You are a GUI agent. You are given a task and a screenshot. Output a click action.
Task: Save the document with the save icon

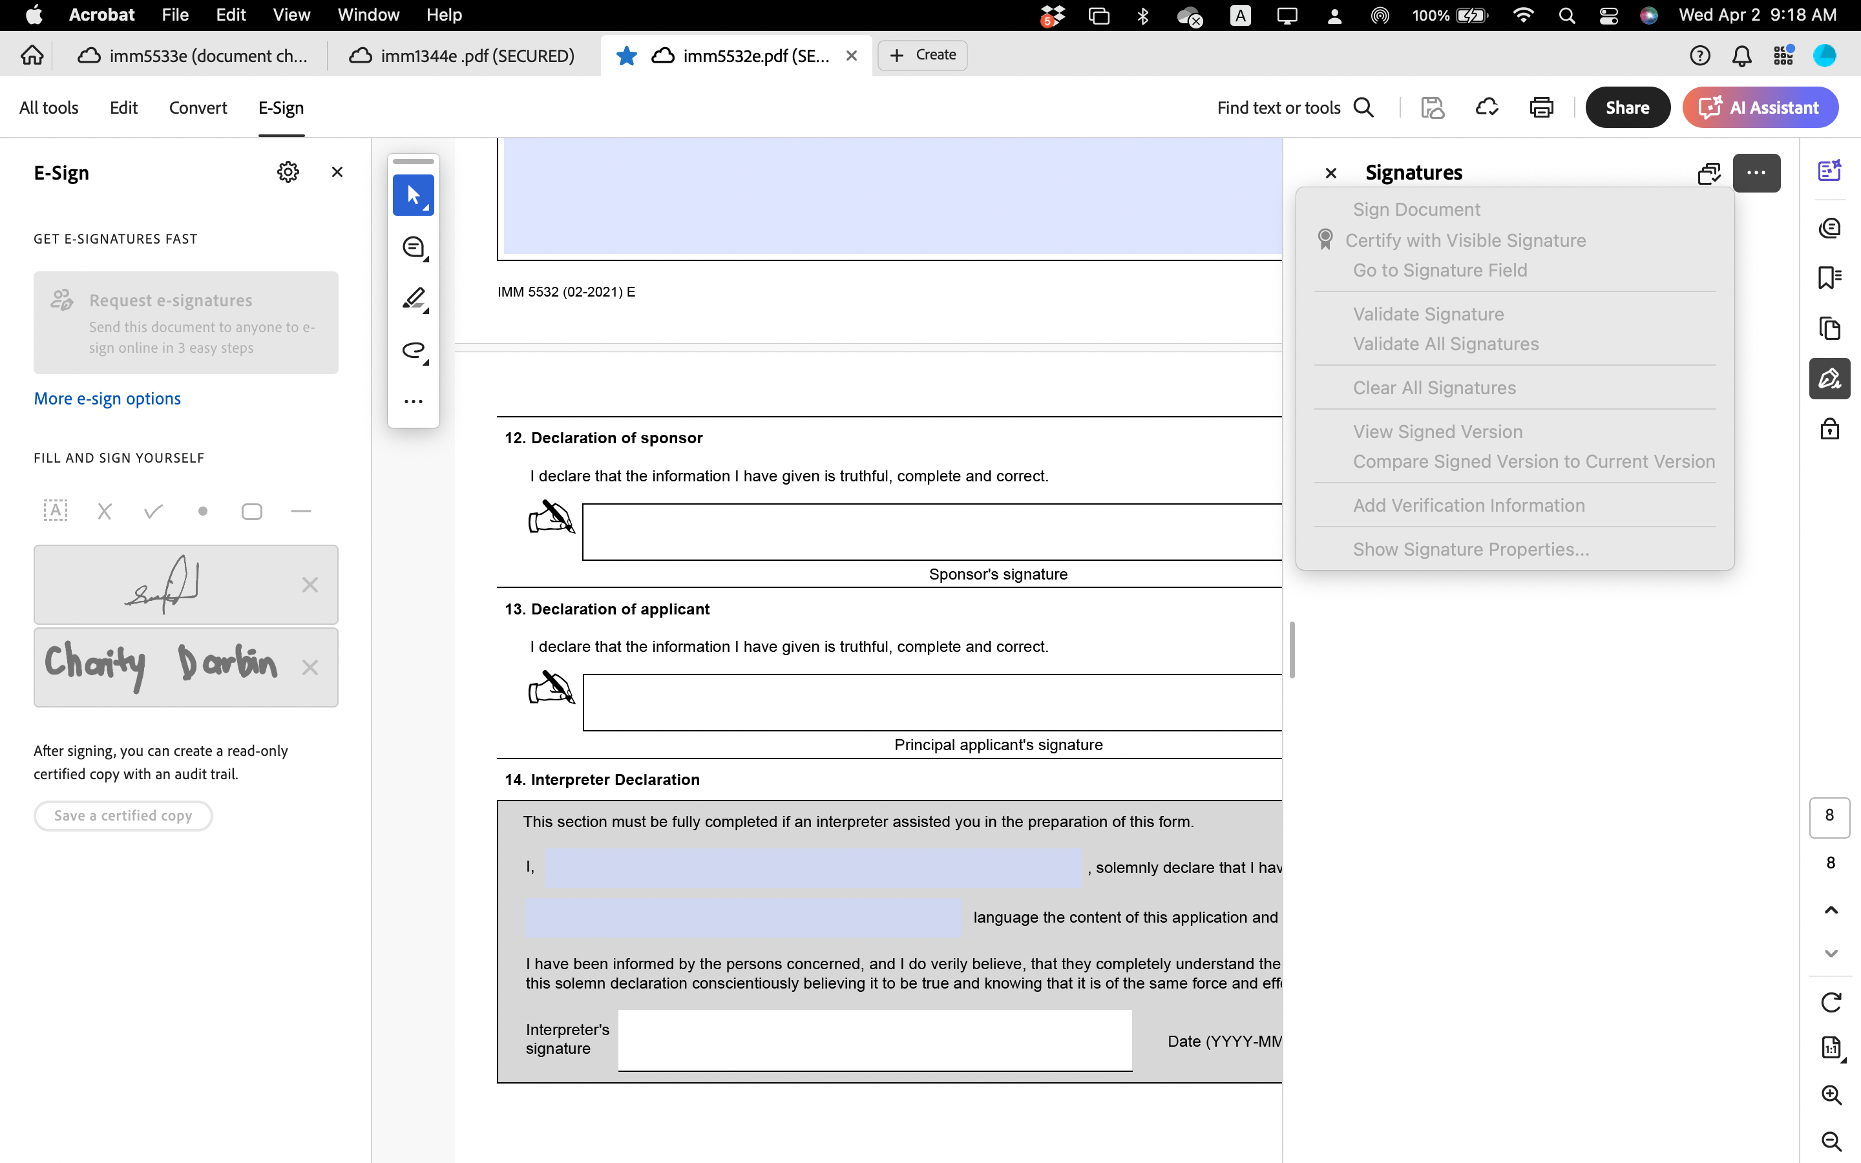1432,107
